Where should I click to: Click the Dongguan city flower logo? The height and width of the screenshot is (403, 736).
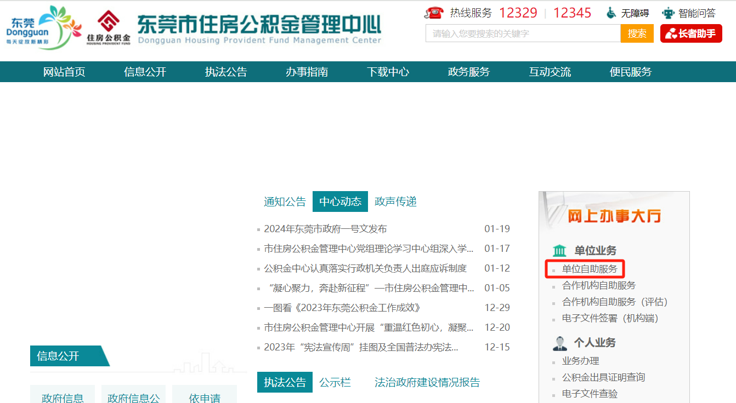(x=45, y=27)
